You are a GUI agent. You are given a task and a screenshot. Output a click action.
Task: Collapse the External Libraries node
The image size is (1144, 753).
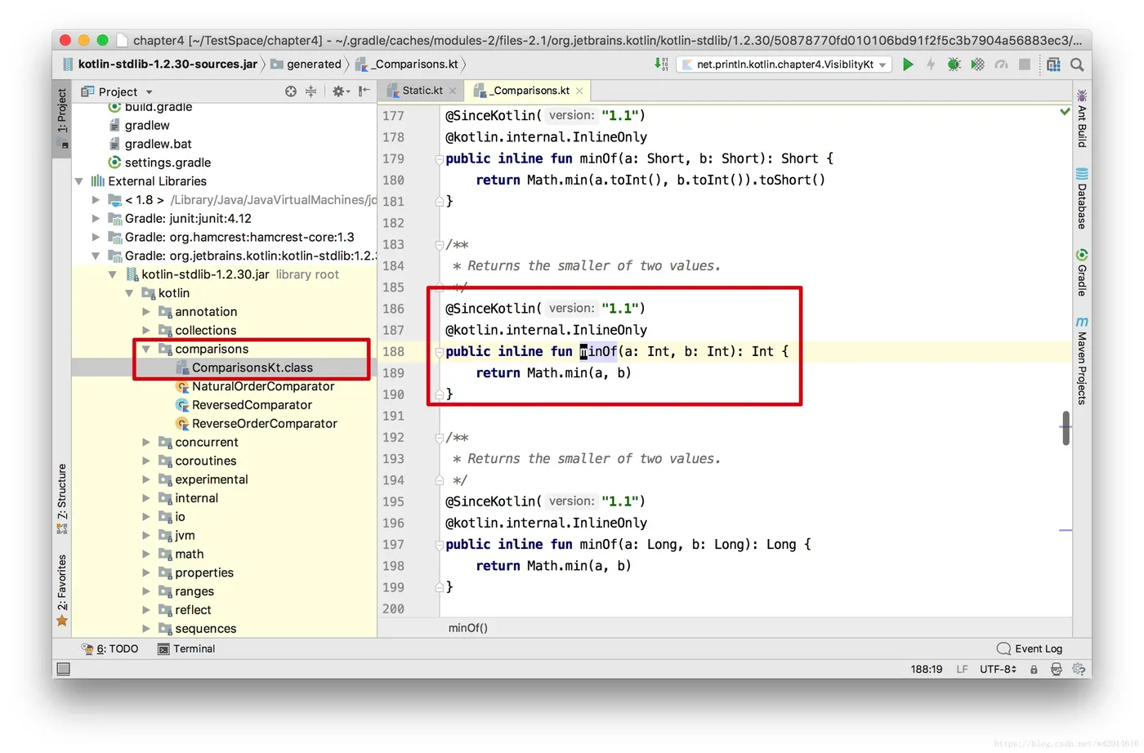tap(79, 181)
